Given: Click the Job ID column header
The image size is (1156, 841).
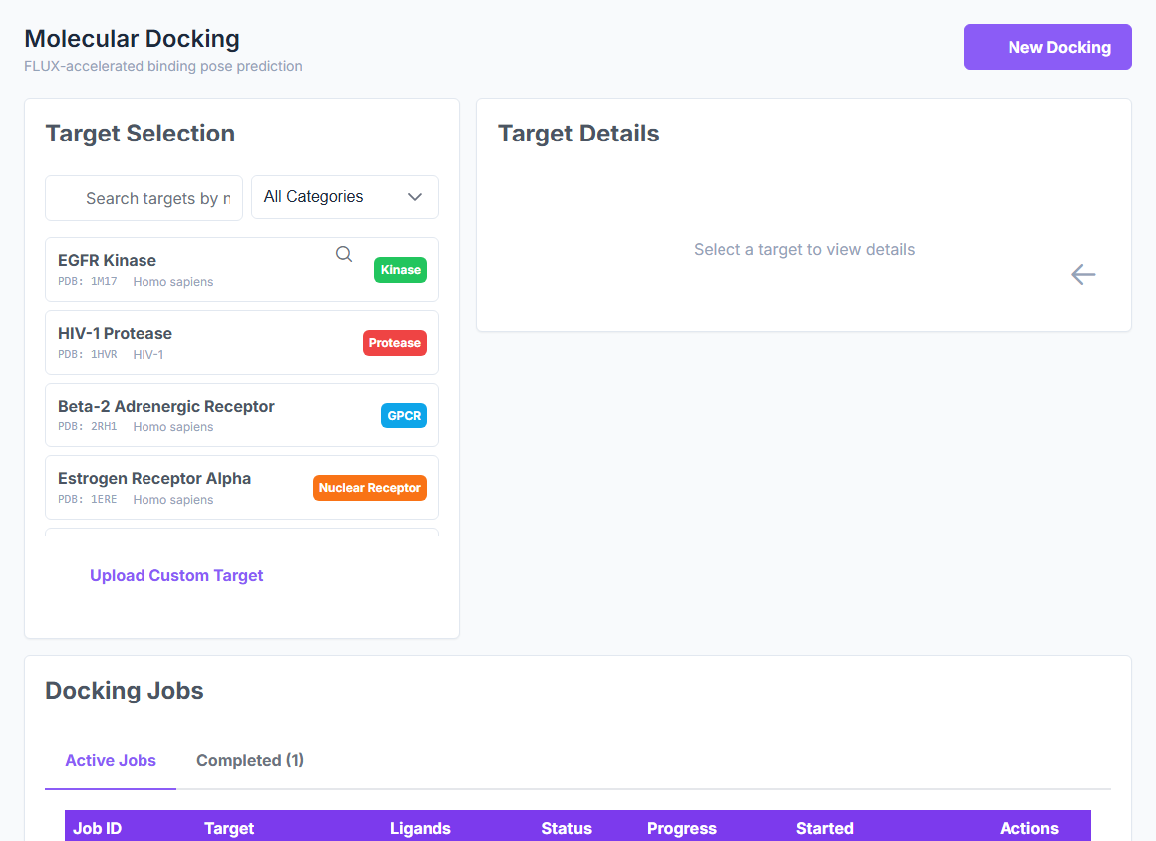Looking at the screenshot, I should pyautogui.click(x=98, y=828).
